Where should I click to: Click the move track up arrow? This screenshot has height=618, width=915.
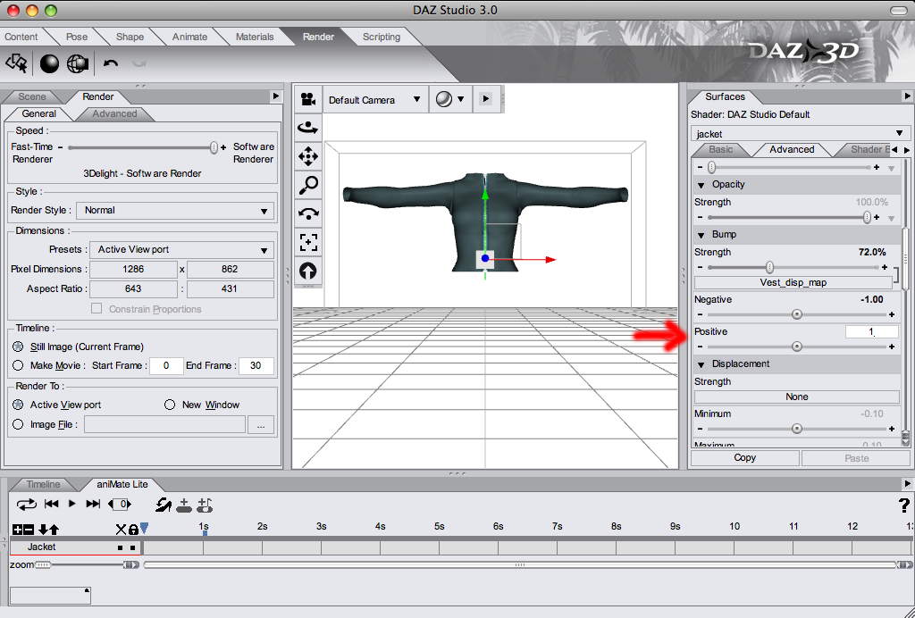54,530
